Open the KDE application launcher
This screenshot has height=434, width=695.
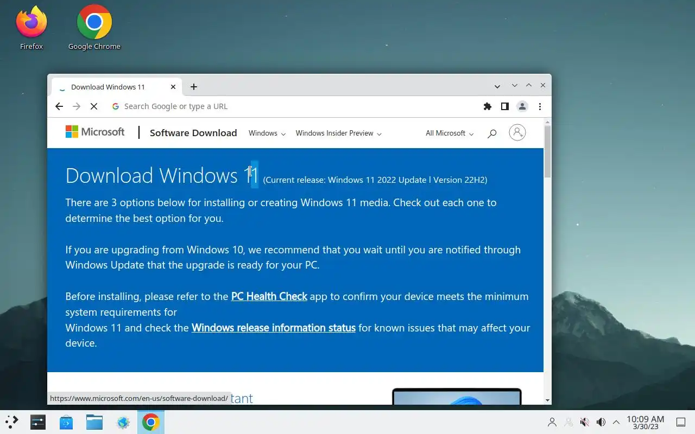coord(11,422)
